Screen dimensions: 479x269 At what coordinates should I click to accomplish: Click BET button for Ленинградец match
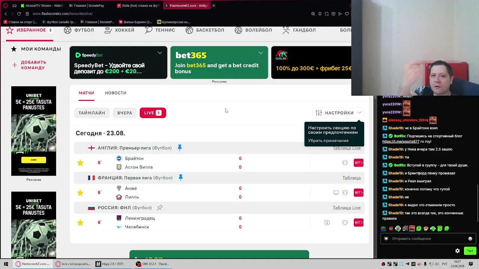pyautogui.click(x=359, y=223)
